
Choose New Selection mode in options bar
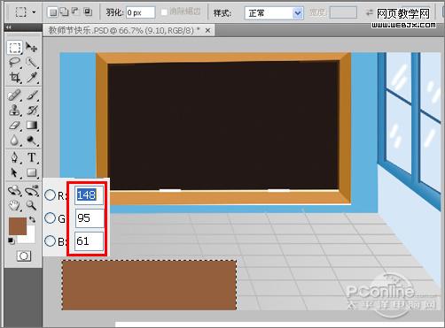53,12
